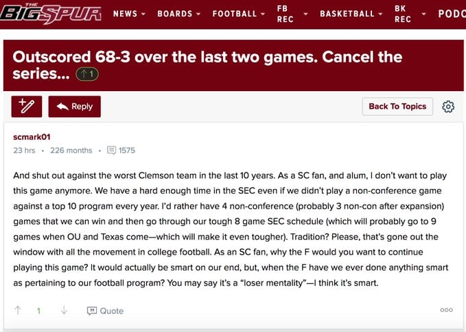Upvote scmark01's post with up arrow
Screen dimensions: 466x332
18,310
